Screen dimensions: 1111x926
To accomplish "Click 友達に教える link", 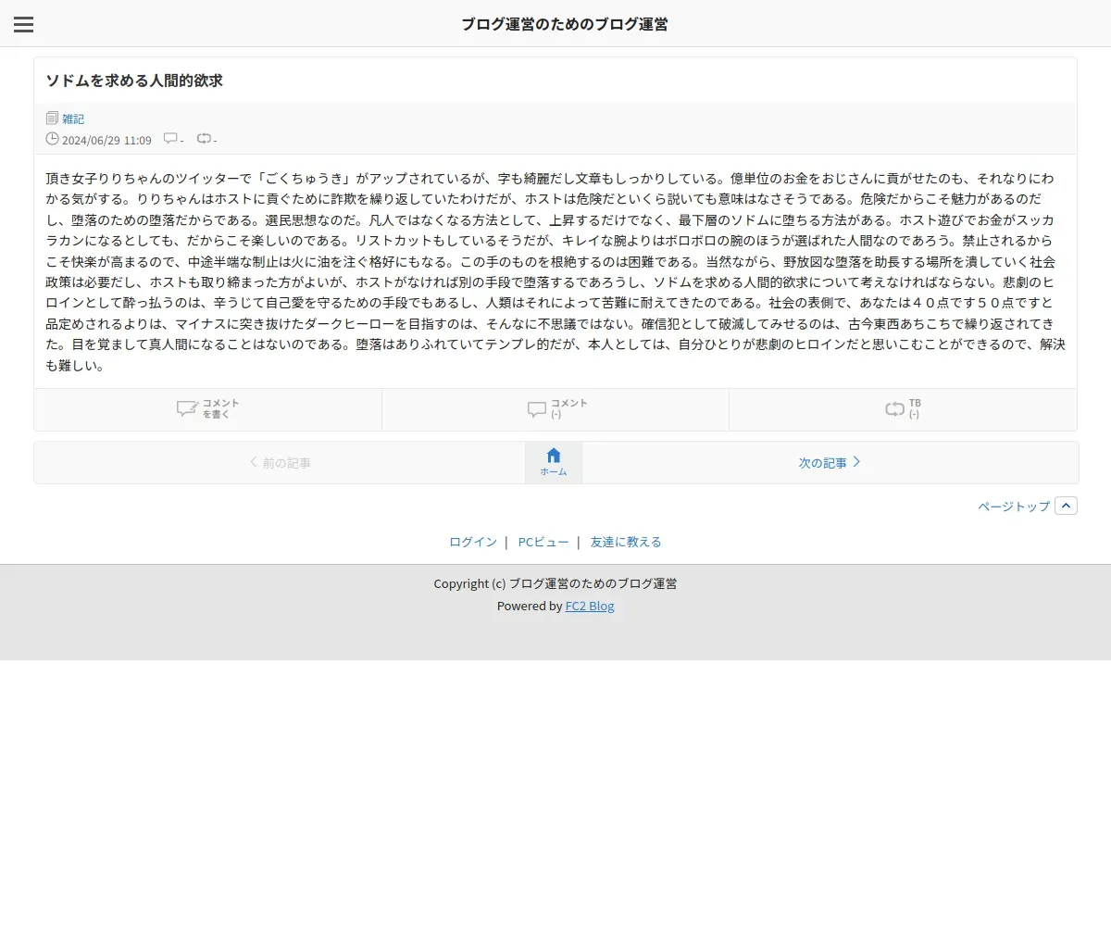I will (x=626, y=542).
